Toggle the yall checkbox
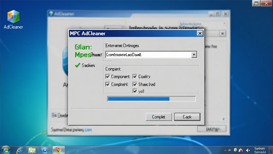 pyautogui.click(x=135, y=91)
